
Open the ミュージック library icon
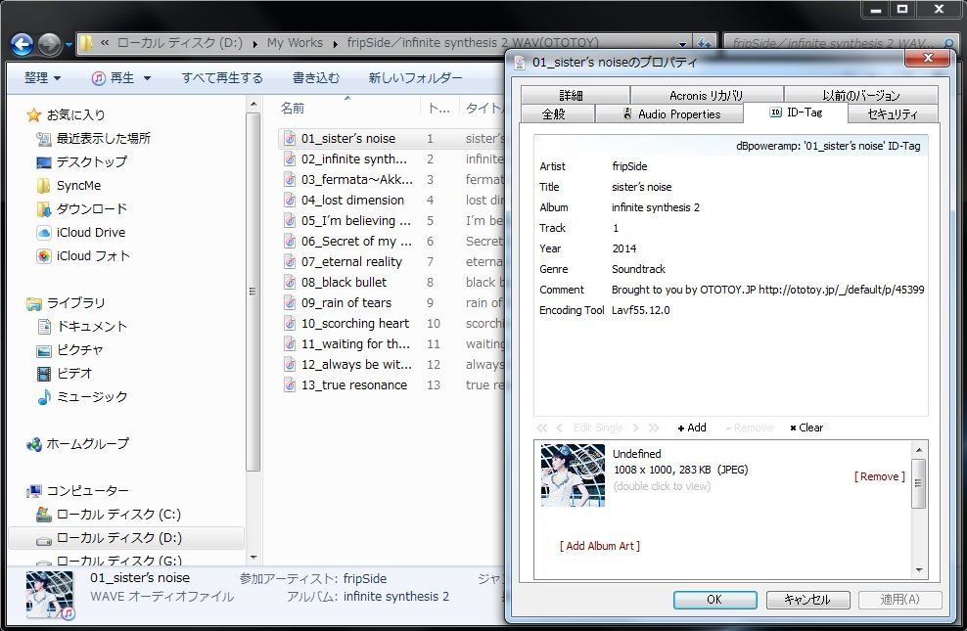pyautogui.click(x=44, y=397)
